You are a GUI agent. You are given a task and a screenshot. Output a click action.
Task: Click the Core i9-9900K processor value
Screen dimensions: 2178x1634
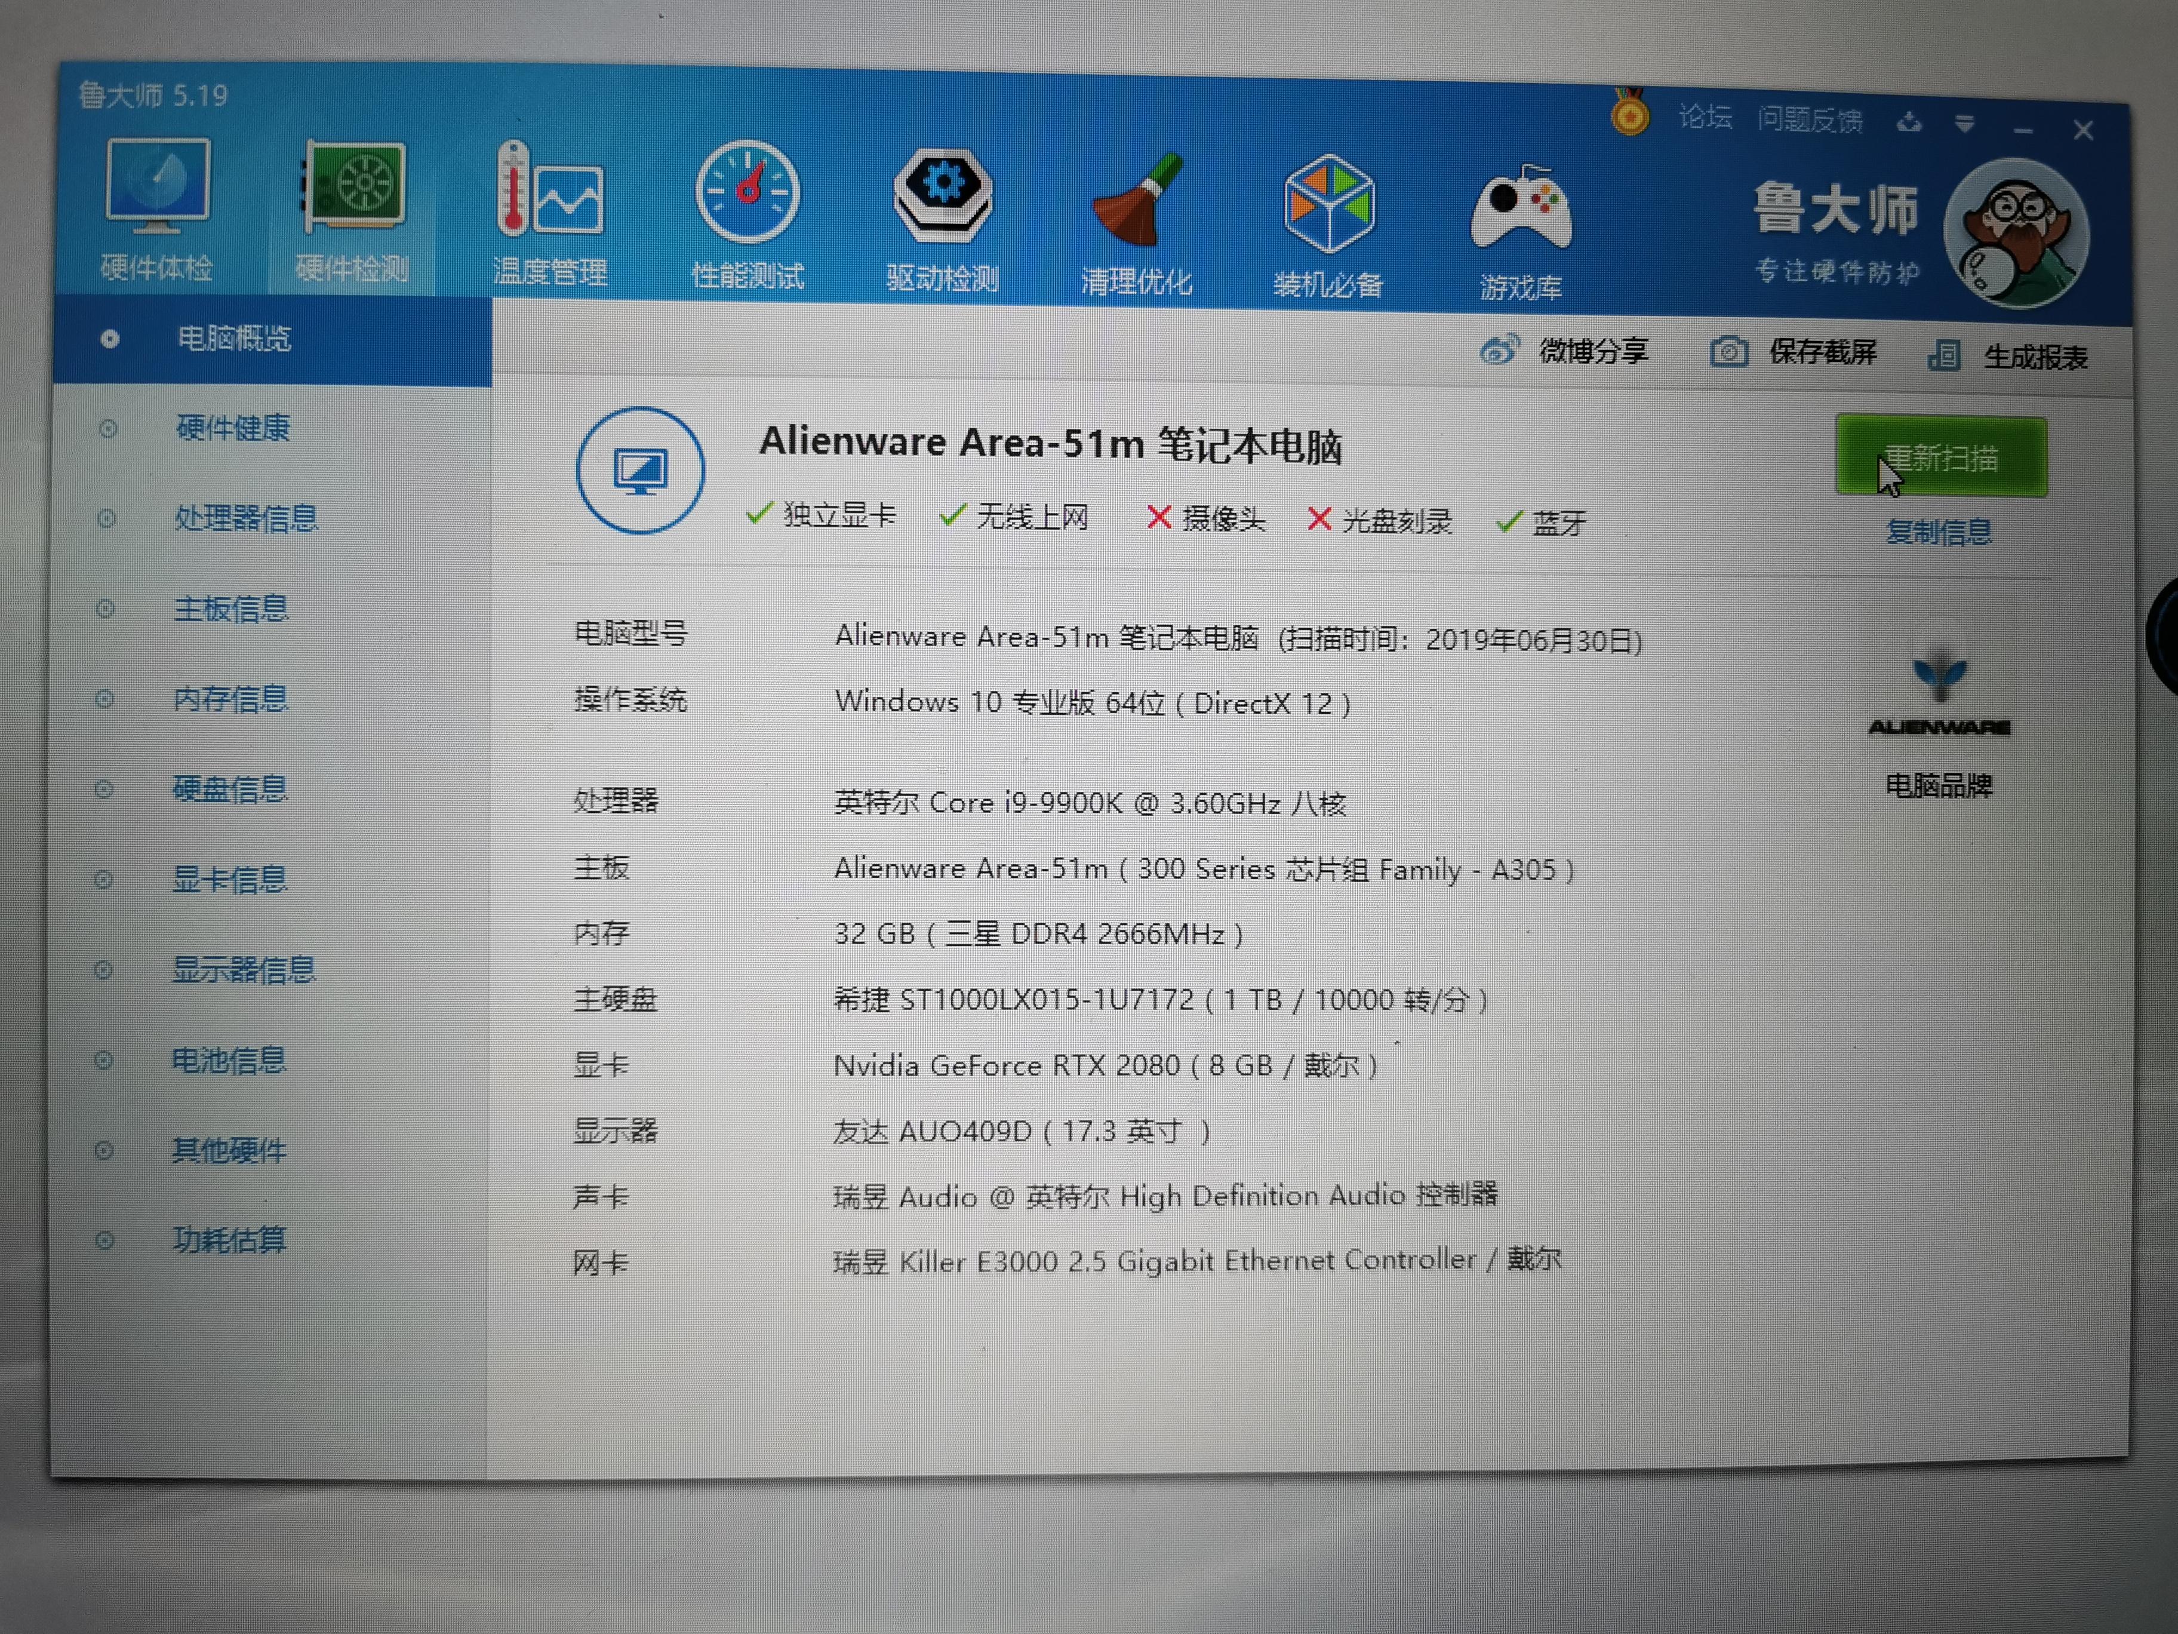click(x=1090, y=804)
